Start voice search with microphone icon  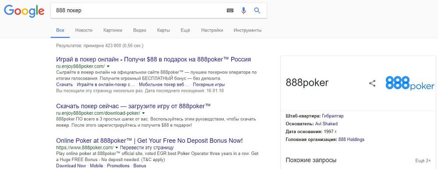click(x=244, y=11)
